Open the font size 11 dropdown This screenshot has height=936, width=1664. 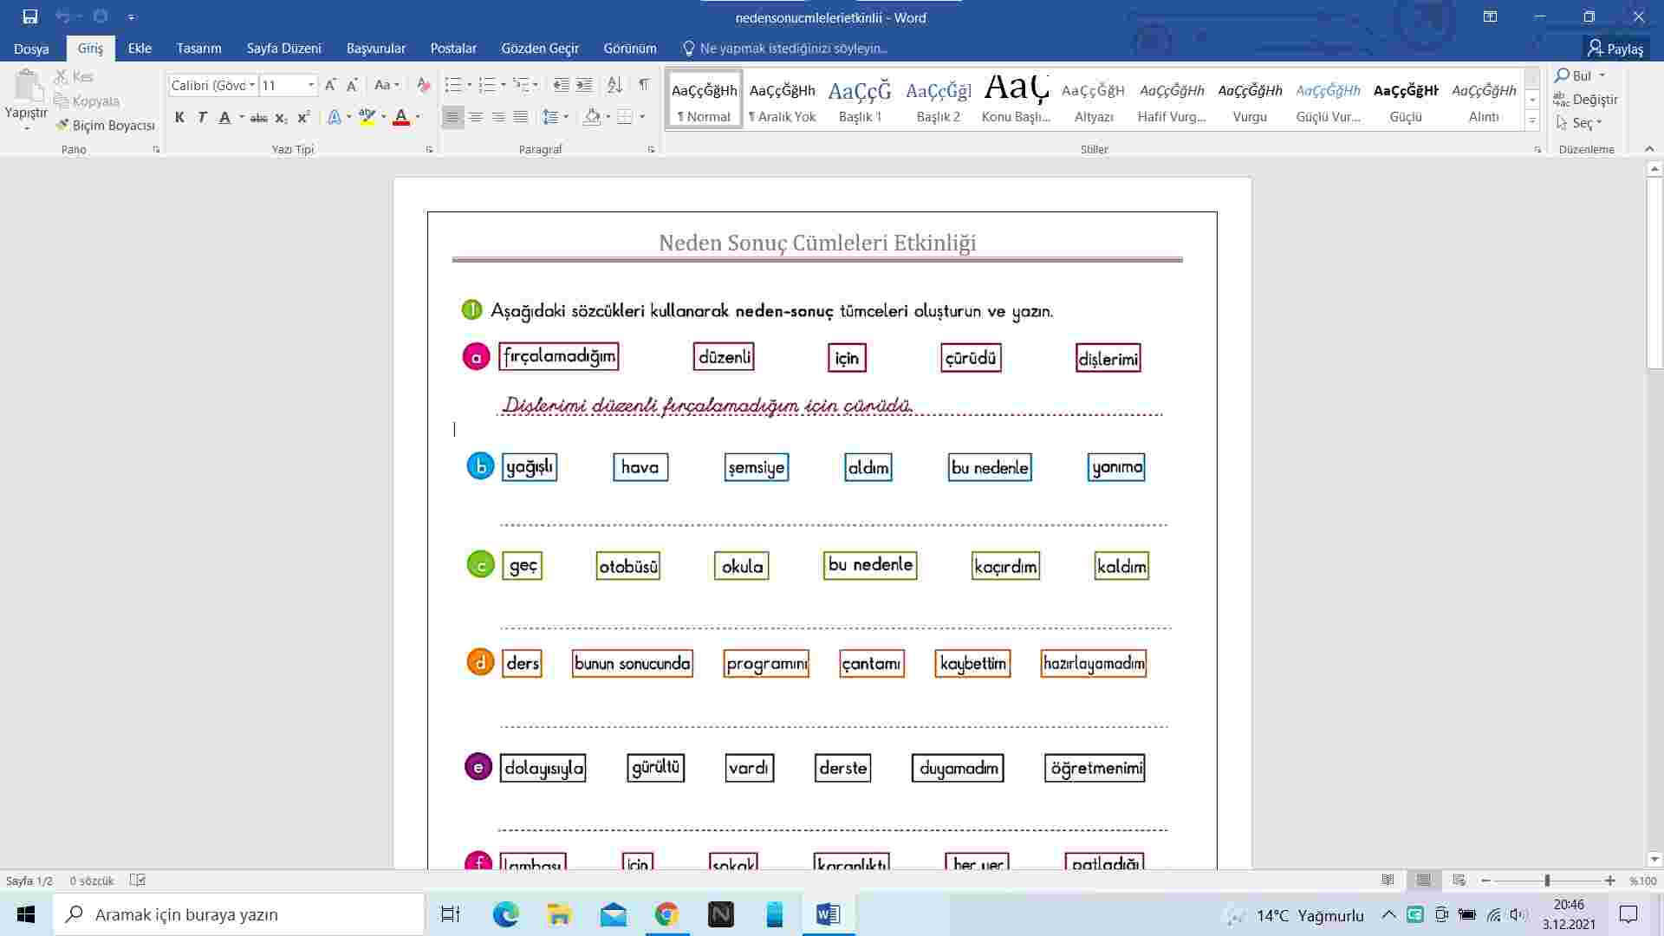pyautogui.click(x=311, y=85)
